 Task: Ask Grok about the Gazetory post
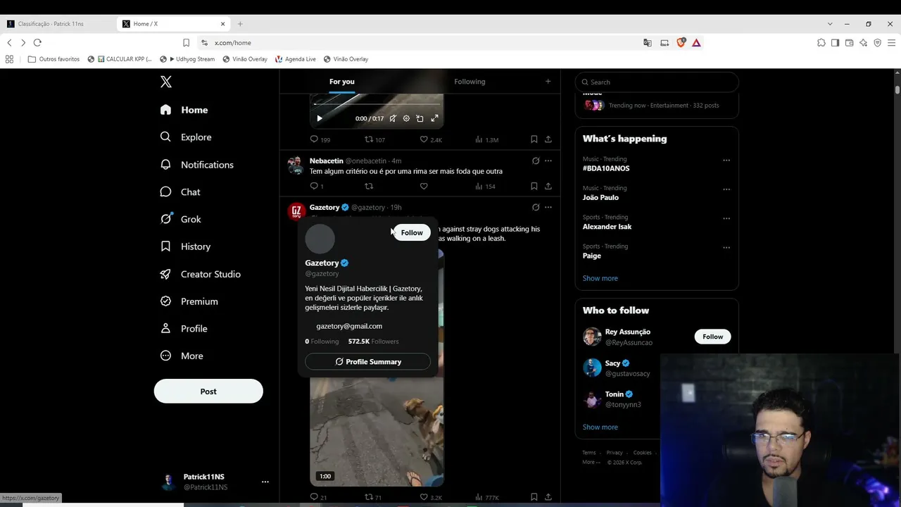[536, 207]
